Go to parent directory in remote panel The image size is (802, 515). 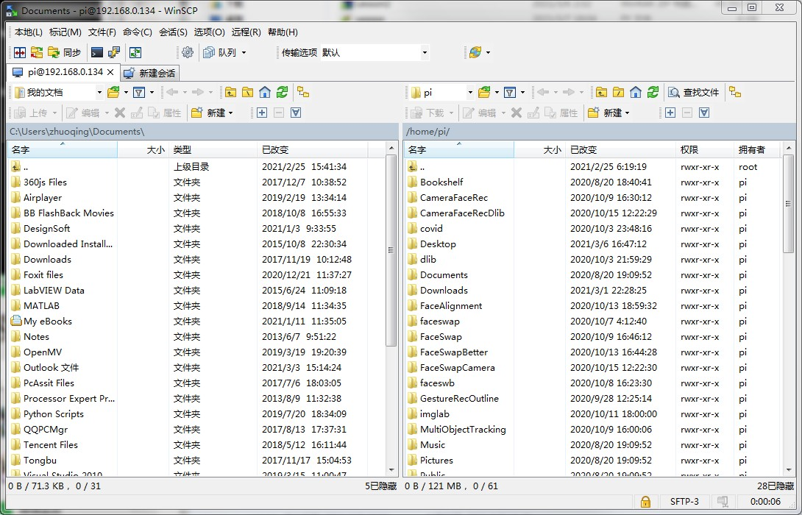click(x=602, y=93)
